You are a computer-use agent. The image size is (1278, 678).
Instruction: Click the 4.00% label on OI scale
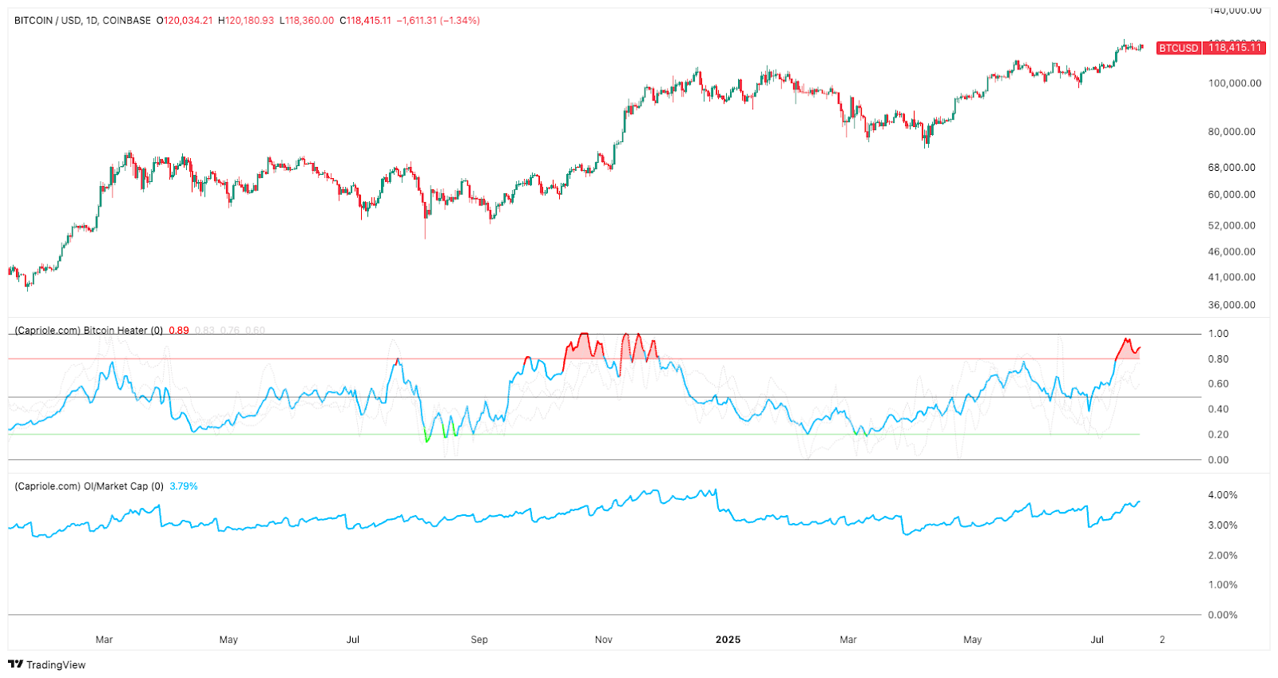[x=1222, y=495]
